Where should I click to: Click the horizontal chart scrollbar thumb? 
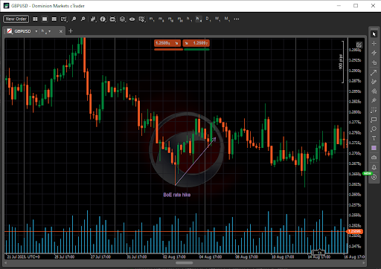click(x=185, y=263)
